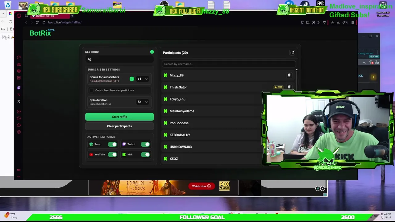Delete participant ThisIsGator with trash icon

point(289,87)
